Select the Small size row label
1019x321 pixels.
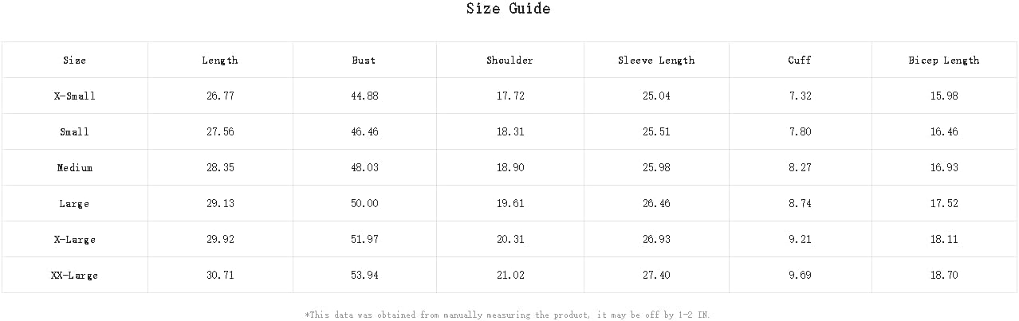74,131
